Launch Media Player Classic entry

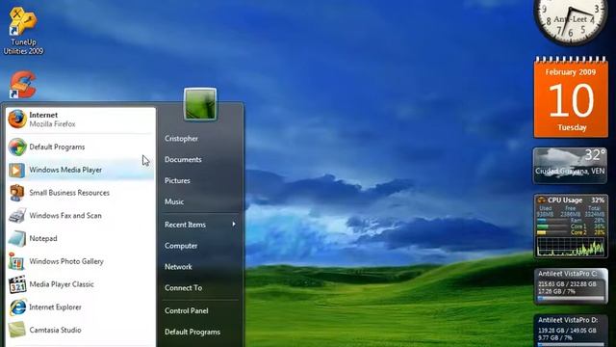coord(81,284)
